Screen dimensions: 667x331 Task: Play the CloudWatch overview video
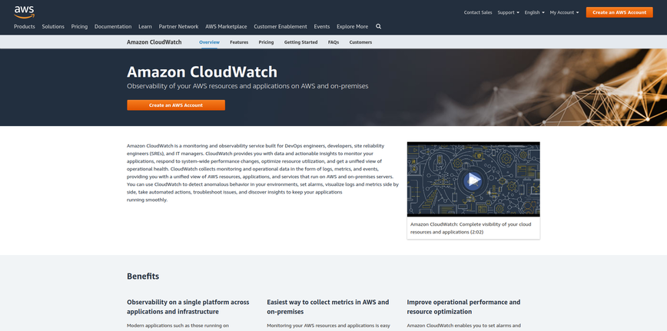[x=473, y=180]
